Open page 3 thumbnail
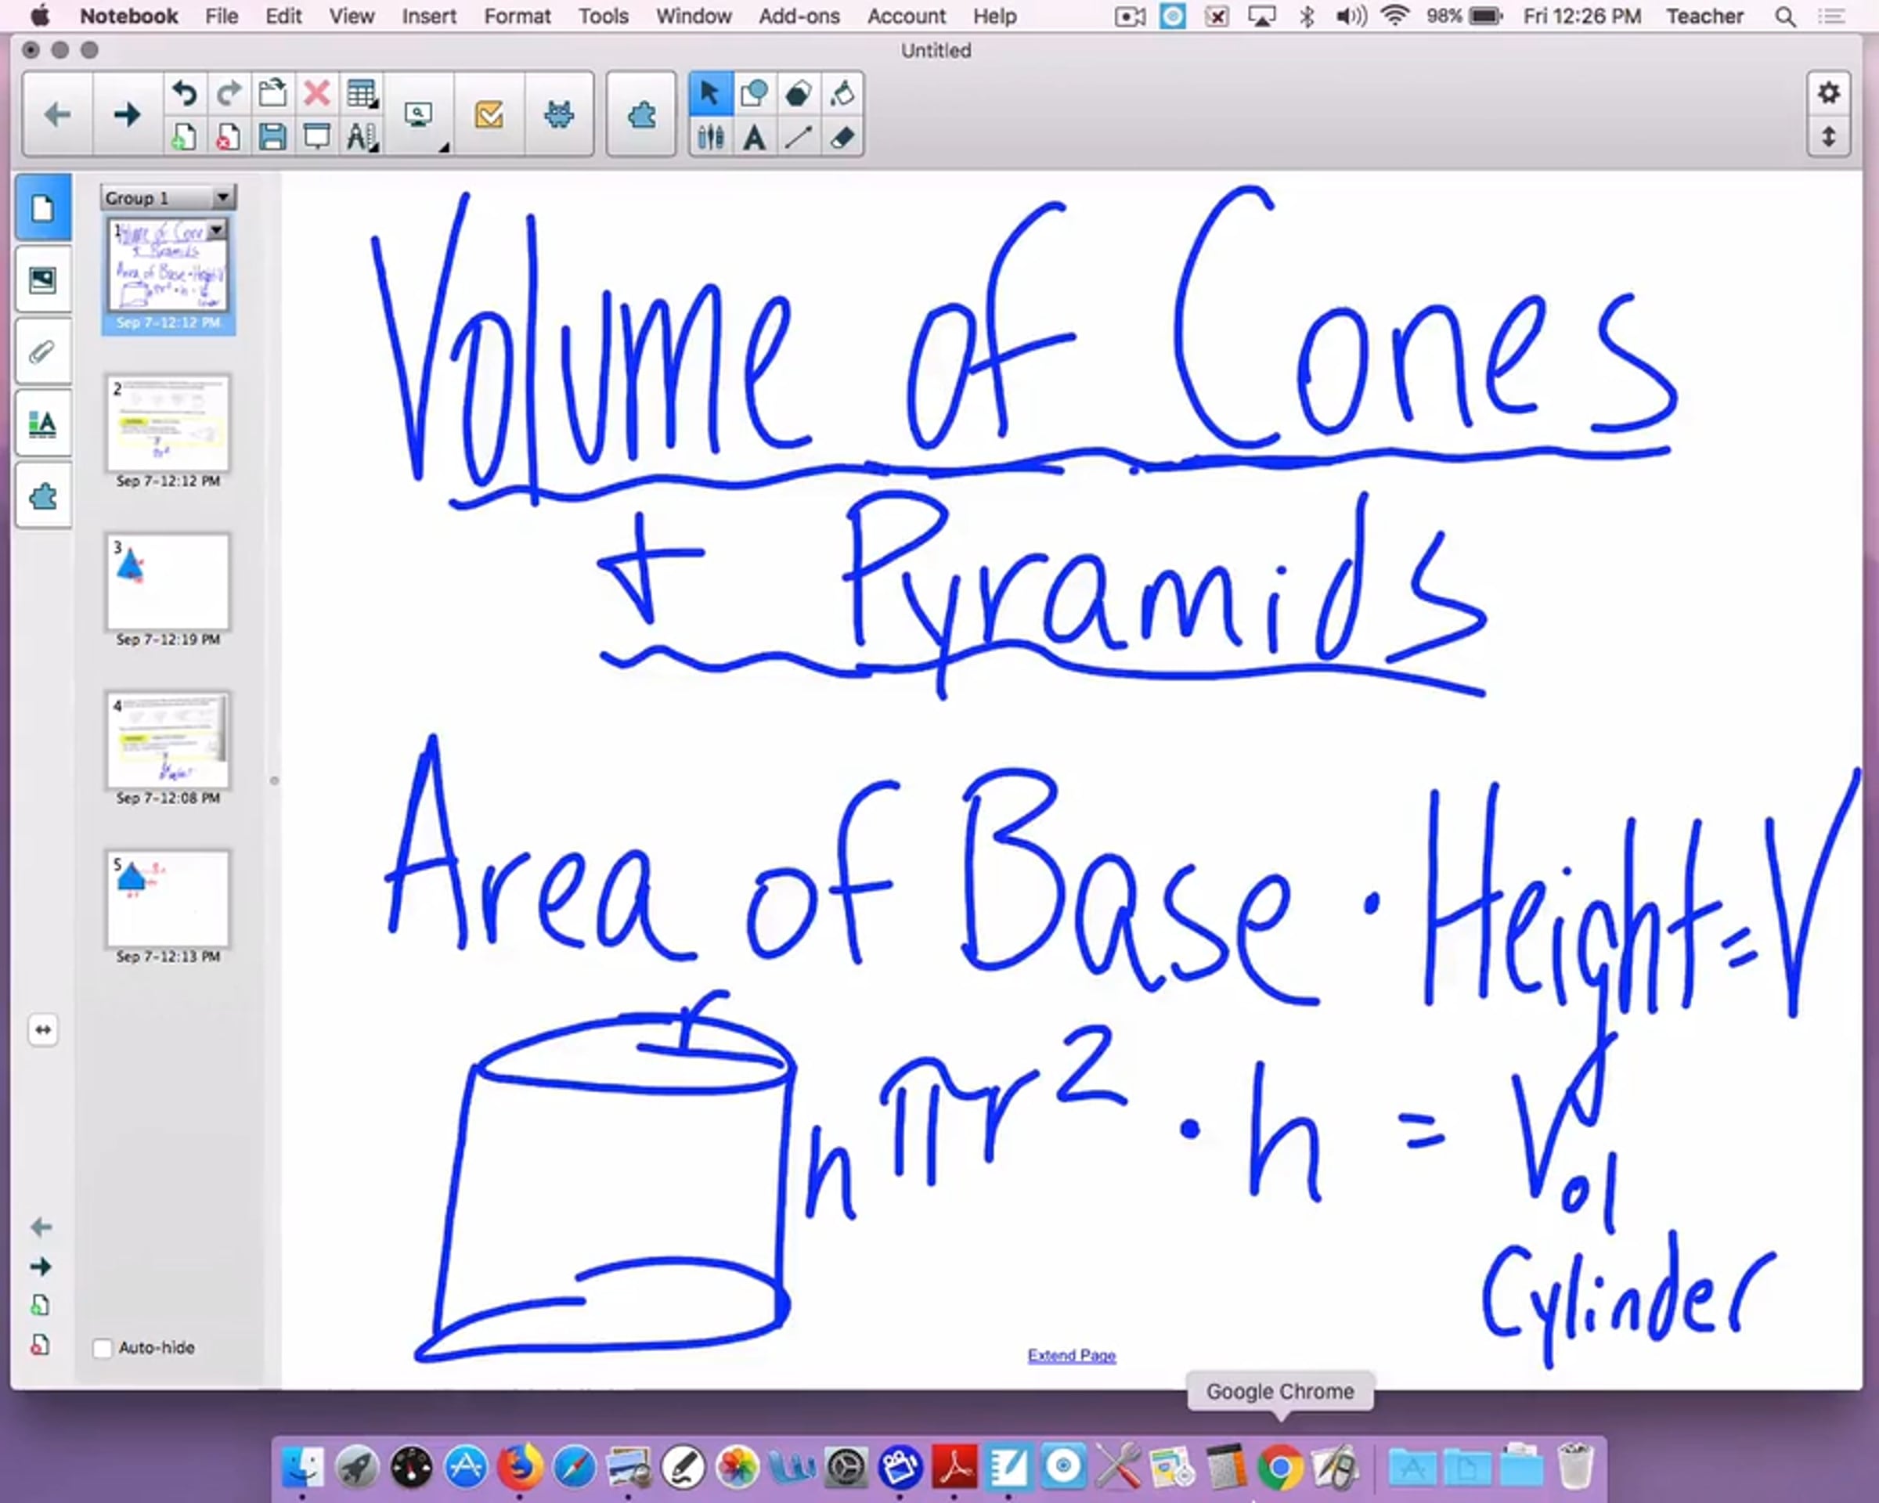 [168, 582]
